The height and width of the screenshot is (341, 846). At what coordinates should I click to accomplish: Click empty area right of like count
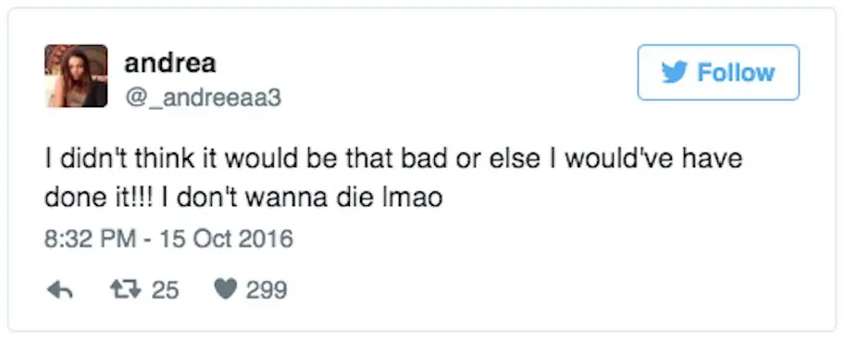[x=540, y=291]
